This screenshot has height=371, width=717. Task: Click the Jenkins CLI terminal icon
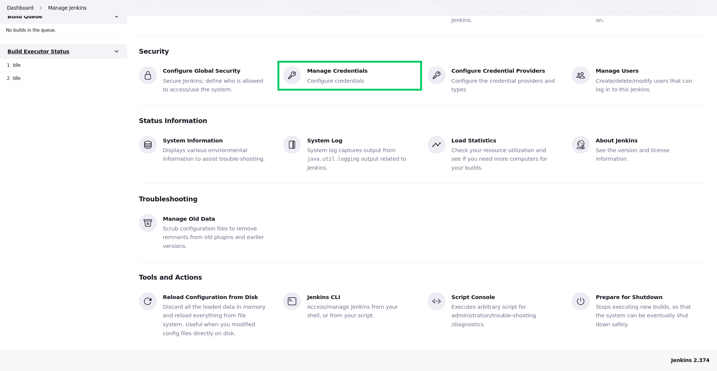click(x=292, y=301)
